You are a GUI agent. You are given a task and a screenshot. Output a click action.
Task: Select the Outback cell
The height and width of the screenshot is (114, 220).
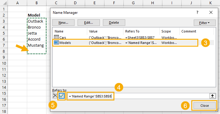pos(37,21)
